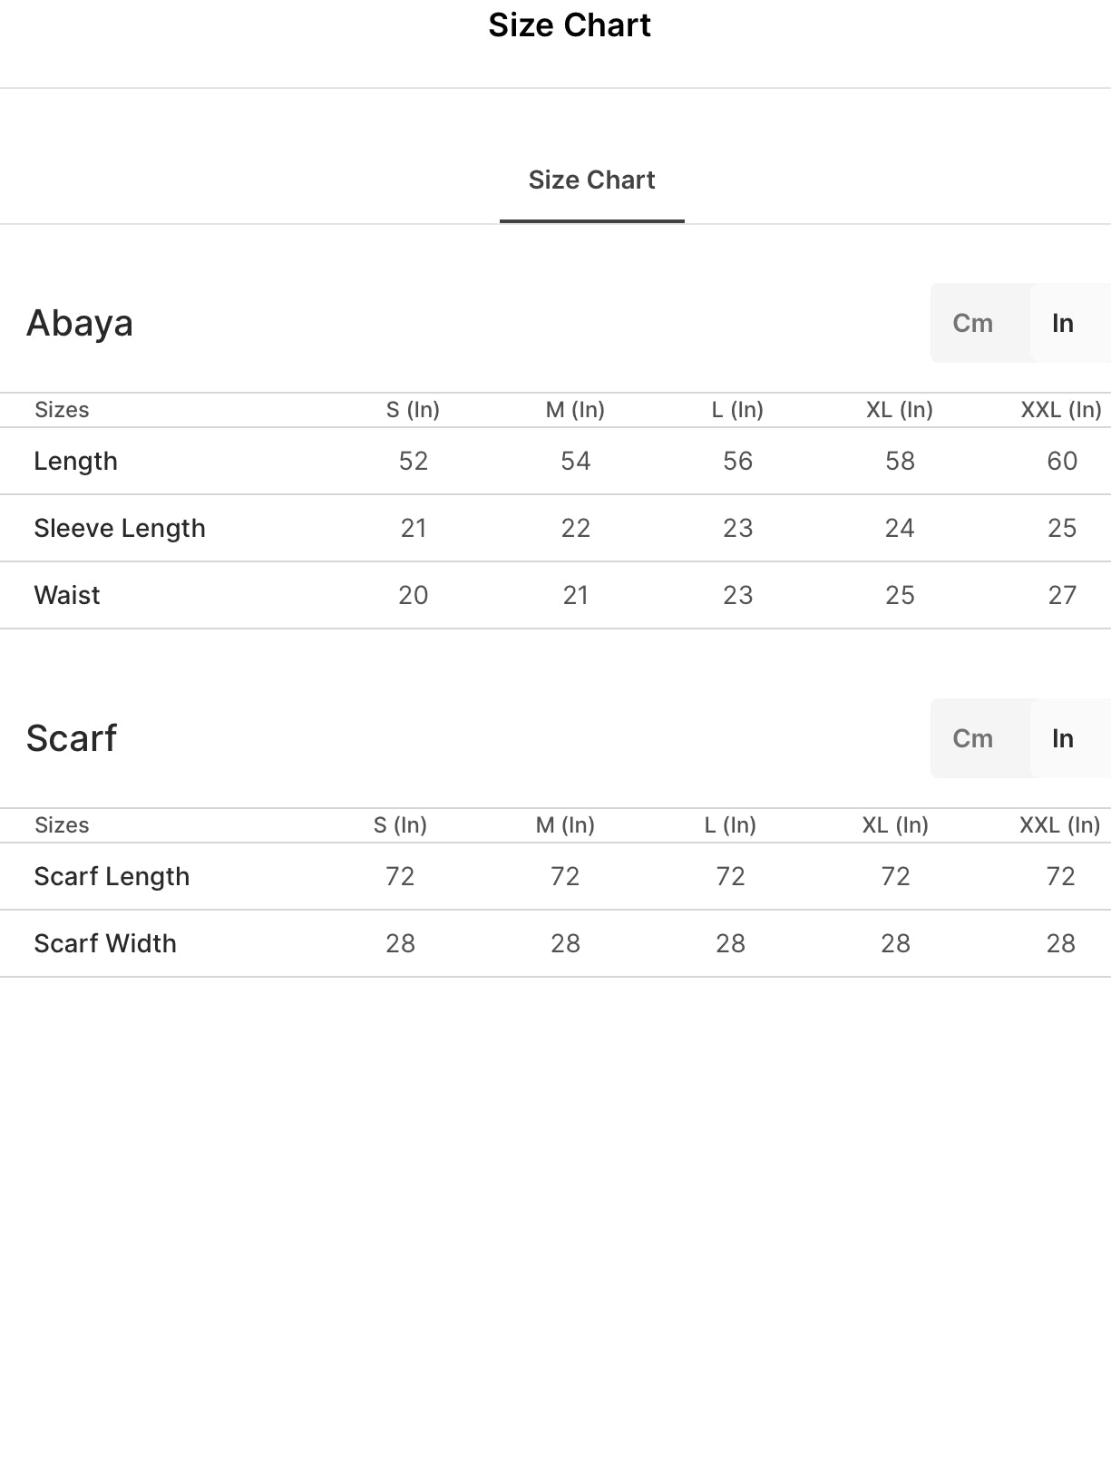Click the S (In) header in Scarf table
Viewport: 1111px width, 1472px height.
pyautogui.click(x=400, y=825)
